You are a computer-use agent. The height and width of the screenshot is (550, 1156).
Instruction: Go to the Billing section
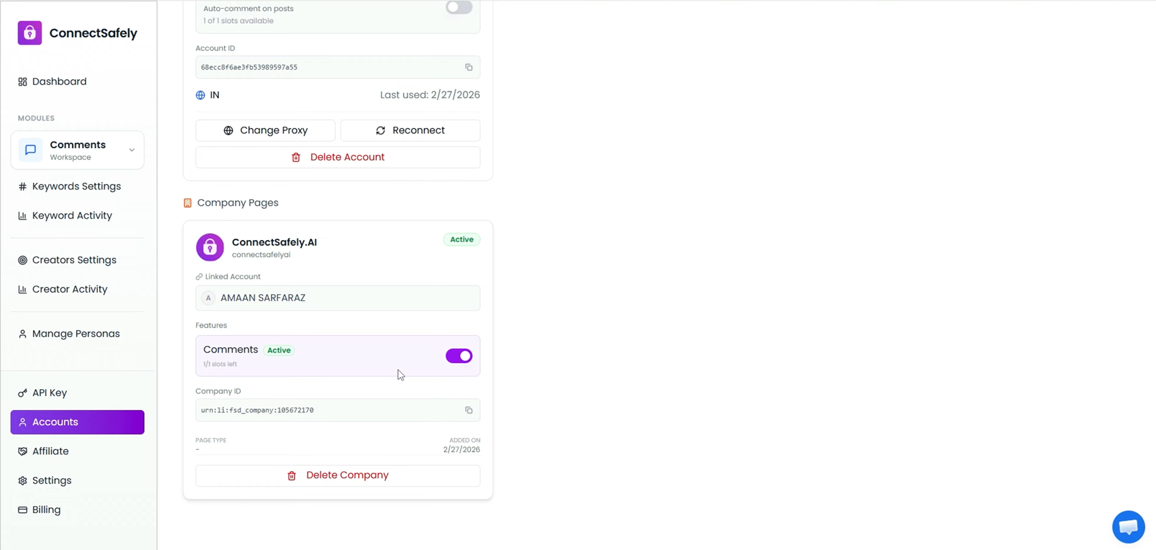pyautogui.click(x=46, y=509)
